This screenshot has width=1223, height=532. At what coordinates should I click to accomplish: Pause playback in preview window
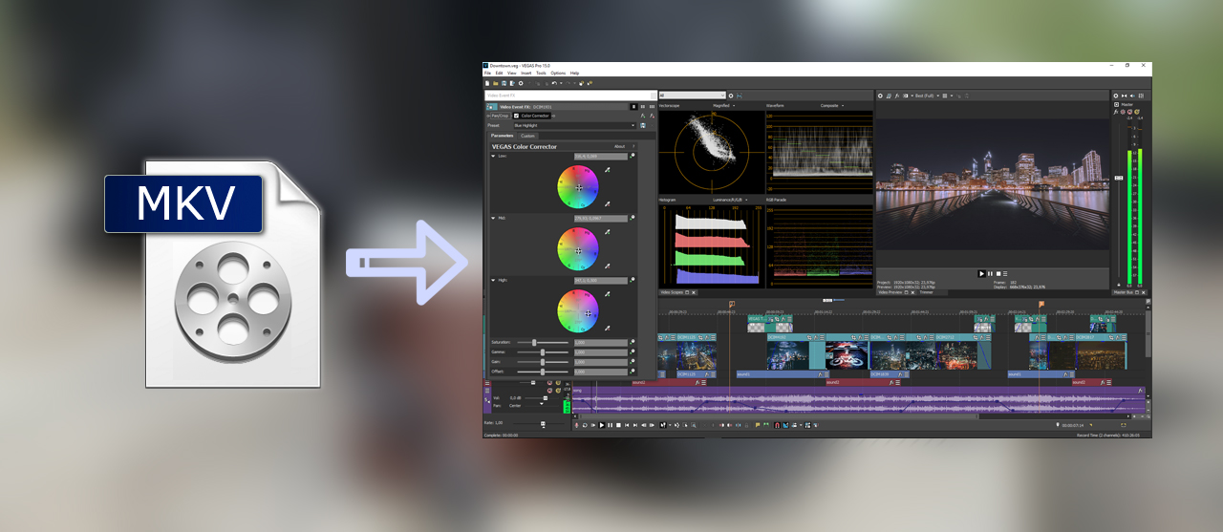tap(989, 274)
